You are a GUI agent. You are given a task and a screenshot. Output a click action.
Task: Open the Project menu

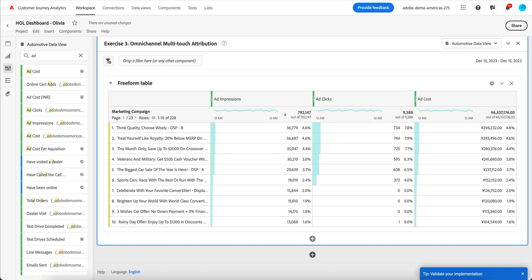tap(22, 31)
